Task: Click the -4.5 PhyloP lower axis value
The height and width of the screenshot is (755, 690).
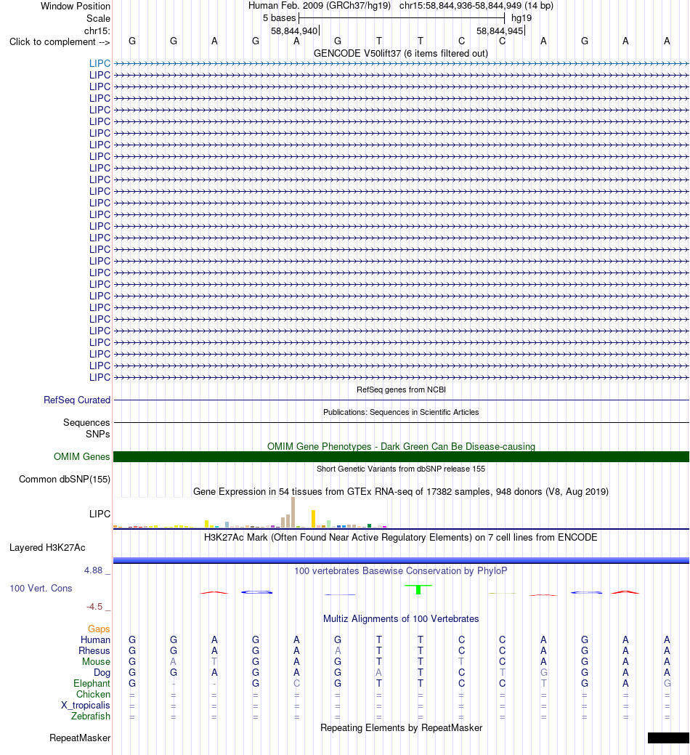Action: click(95, 607)
